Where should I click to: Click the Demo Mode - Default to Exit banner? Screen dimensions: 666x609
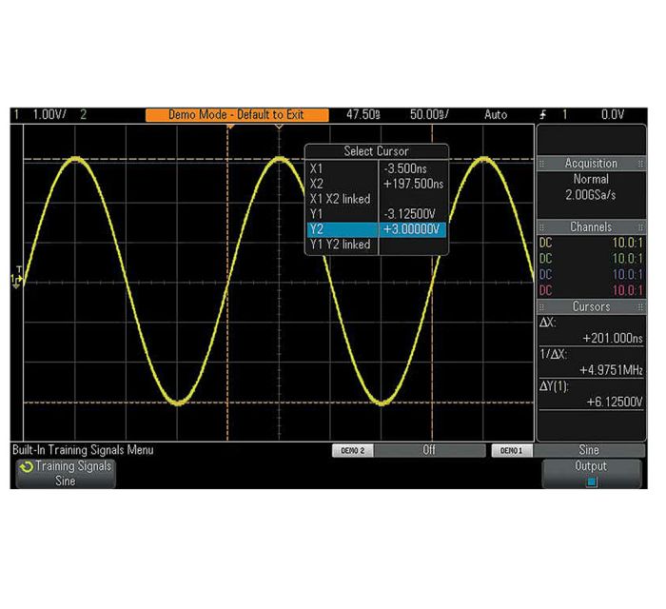(x=237, y=115)
